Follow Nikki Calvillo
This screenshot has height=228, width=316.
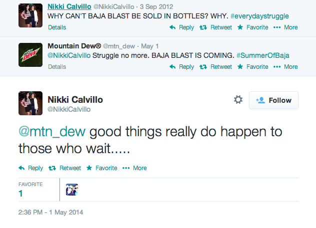pos(273,100)
